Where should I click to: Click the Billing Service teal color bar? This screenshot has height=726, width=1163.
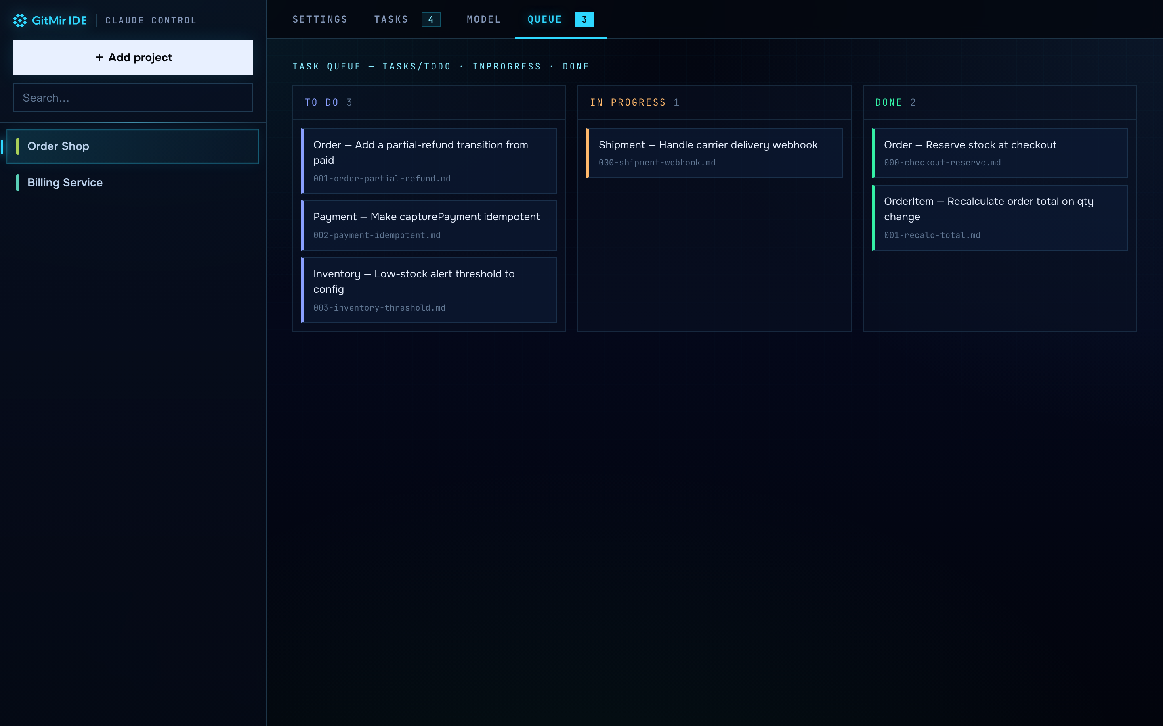(x=18, y=182)
